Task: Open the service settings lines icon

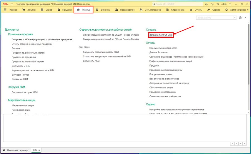Action: coord(230,4)
